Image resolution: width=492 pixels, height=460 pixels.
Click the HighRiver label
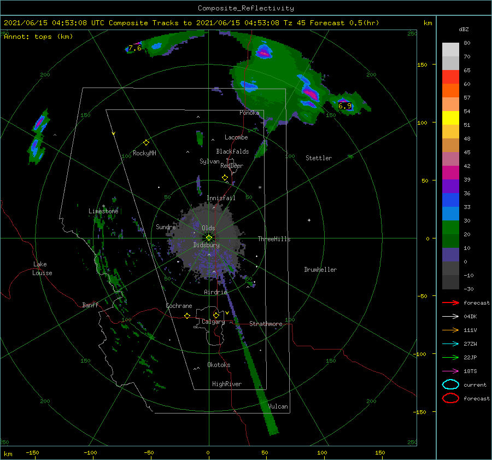click(x=227, y=384)
